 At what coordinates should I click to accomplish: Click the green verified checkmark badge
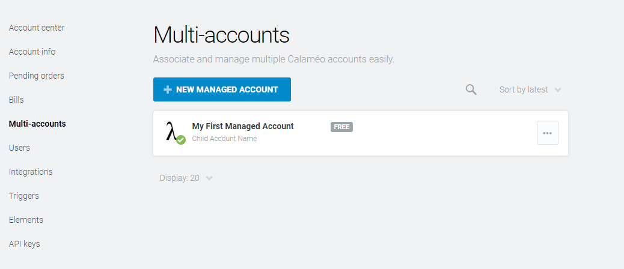[x=181, y=140]
